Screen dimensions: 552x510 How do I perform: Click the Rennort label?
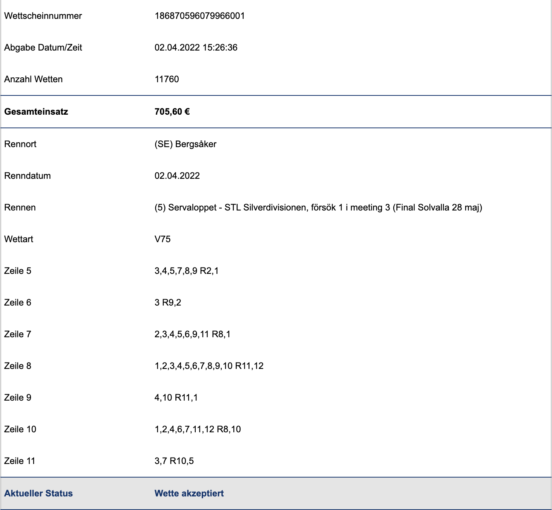20,144
